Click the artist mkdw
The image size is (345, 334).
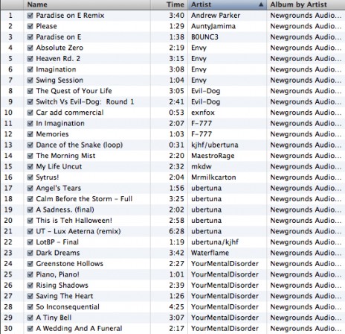201,166
